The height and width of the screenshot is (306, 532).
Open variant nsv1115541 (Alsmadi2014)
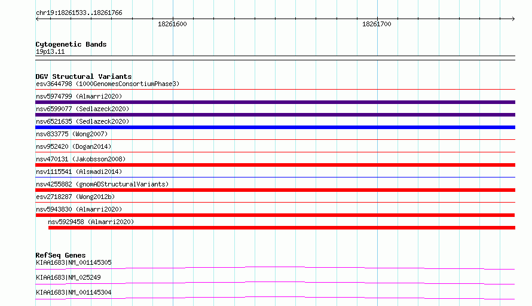pyautogui.click(x=79, y=172)
